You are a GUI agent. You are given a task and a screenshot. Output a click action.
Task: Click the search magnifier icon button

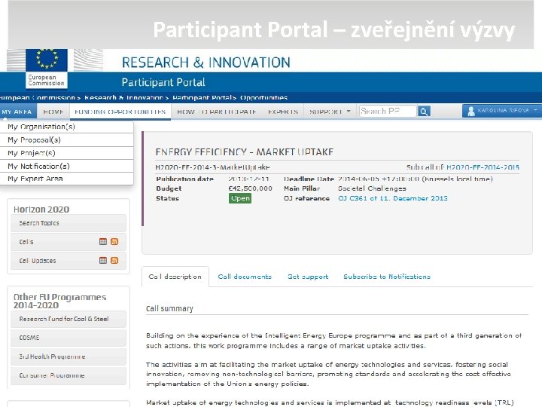click(x=424, y=112)
